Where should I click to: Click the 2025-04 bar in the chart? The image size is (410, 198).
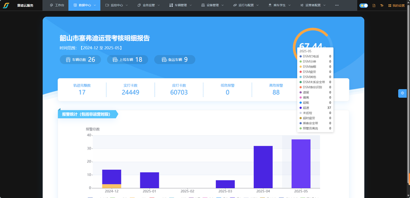(x=263, y=167)
